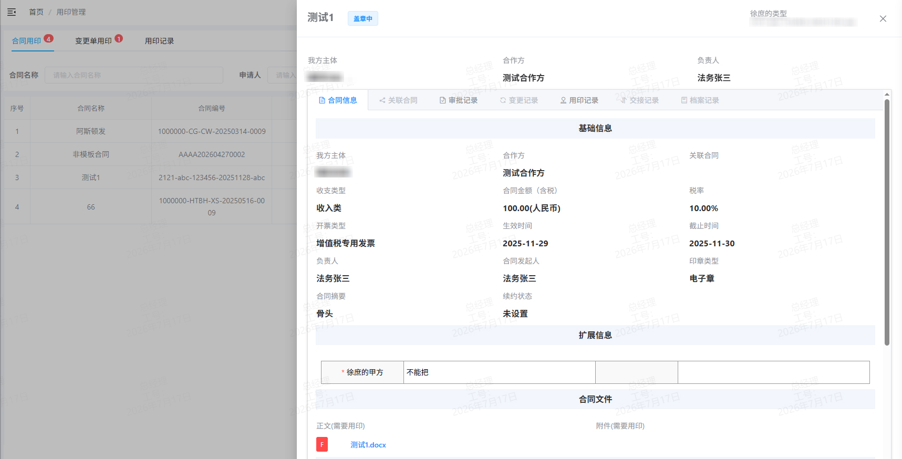This screenshot has height=459, width=902.
Task: Switch to the 合同信息 tab
Action: pyautogui.click(x=338, y=100)
